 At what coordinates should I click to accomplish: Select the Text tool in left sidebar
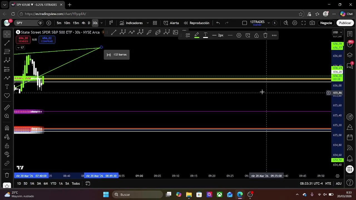7,87
